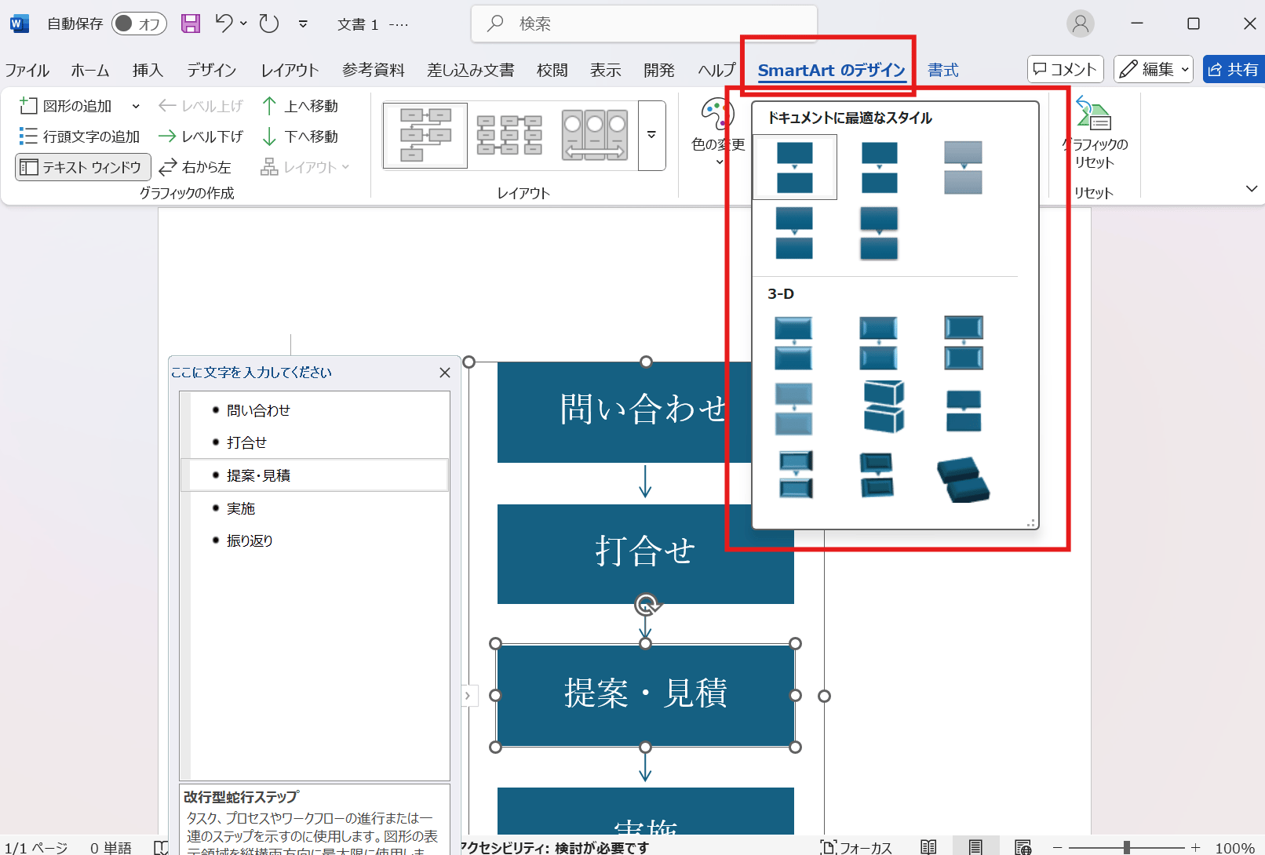Image resolution: width=1265 pixels, height=855 pixels.
Task: Expand the SmartArt styles gallery arrow
Action: click(x=651, y=136)
